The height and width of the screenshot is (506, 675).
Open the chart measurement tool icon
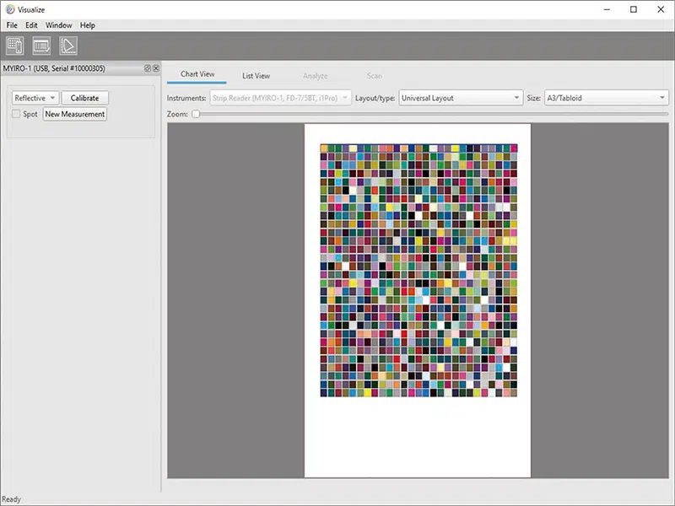click(x=15, y=46)
